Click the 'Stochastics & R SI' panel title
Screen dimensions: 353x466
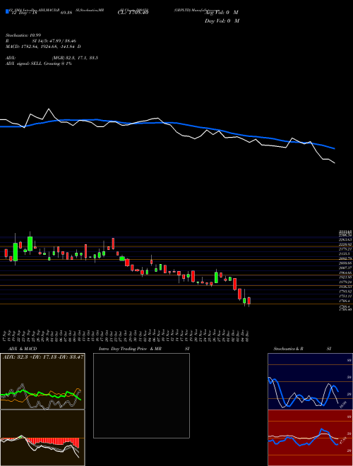302,349
